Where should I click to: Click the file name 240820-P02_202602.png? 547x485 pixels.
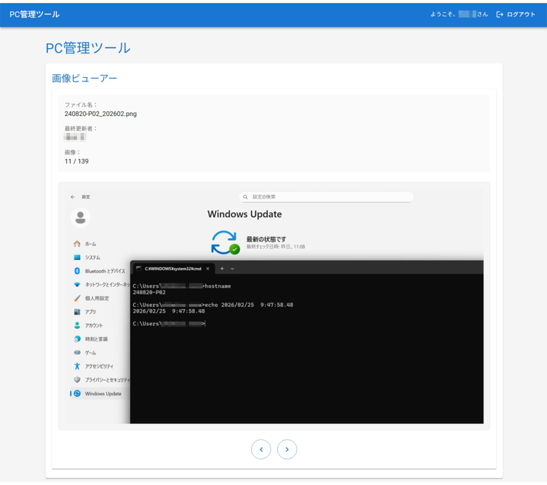(x=100, y=114)
